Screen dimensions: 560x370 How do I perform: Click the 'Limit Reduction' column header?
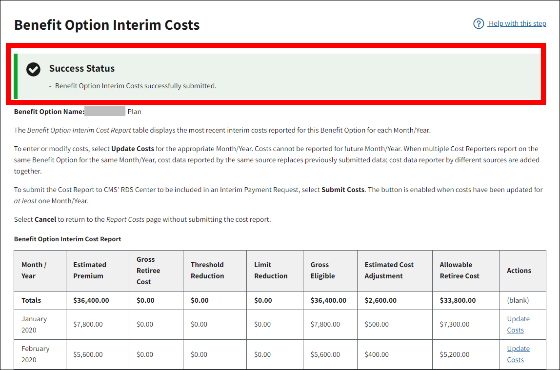[271, 271]
